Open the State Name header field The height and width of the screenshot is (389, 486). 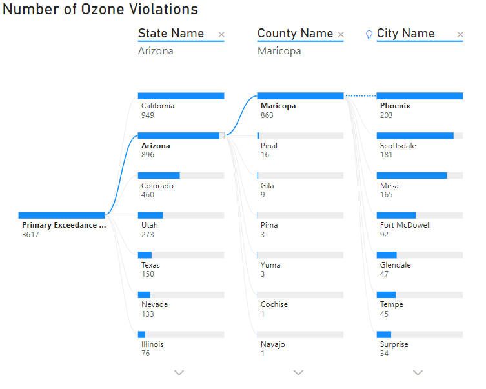point(171,34)
